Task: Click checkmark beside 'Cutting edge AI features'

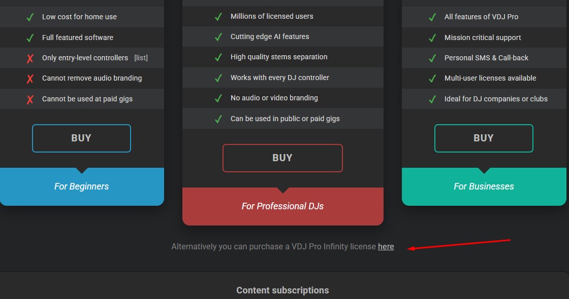Action: point(218,37)
